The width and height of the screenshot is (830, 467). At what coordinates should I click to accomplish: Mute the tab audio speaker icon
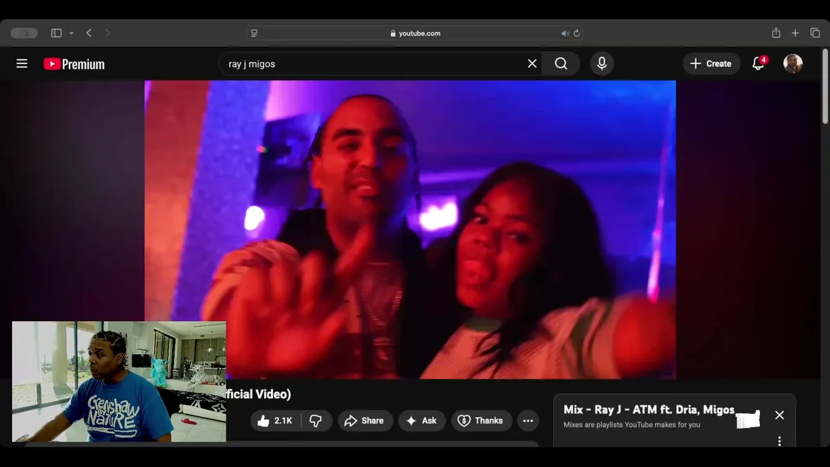565,33
